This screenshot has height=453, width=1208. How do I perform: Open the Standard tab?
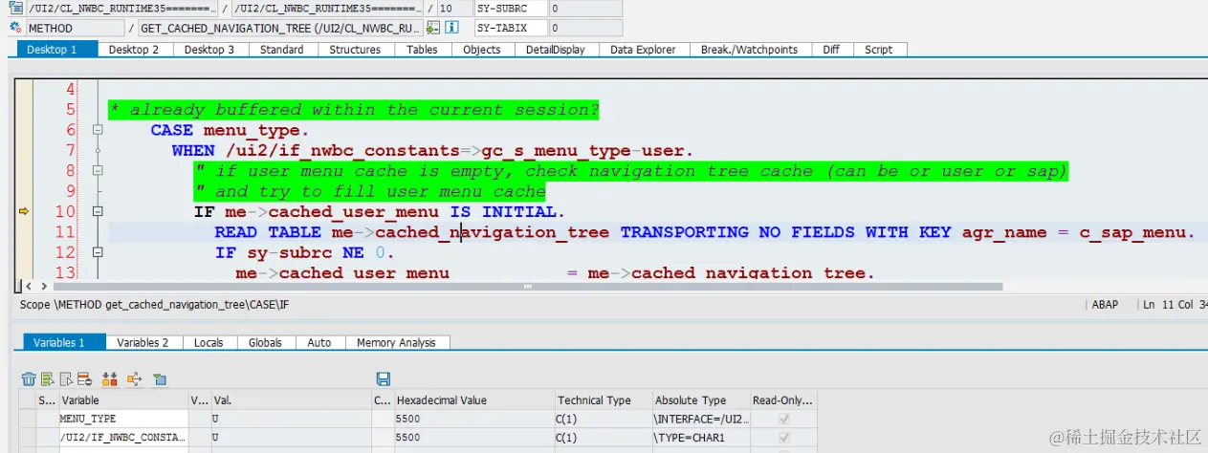tap(282, 49)
